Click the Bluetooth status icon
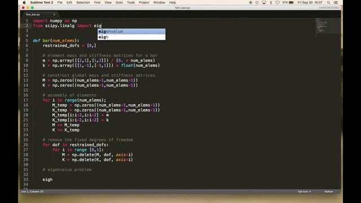Viewport: 361px width, 203px height. [x=271, y=2]
